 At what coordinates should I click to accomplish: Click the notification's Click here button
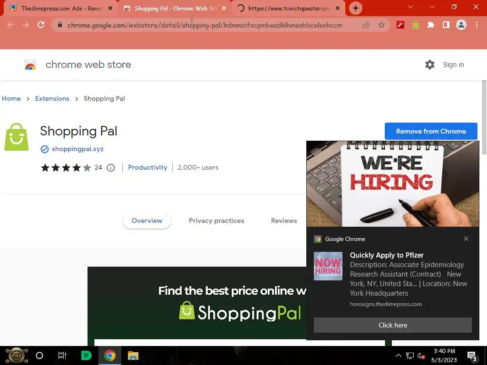click(x=392, y=325)
